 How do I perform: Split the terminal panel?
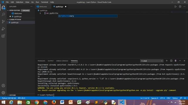[x=171, y=61]
